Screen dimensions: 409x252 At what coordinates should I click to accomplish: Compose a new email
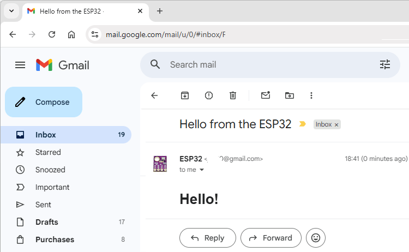coord(44,102)
